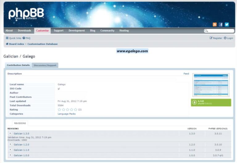The image size is (237, 163).
Task: Click the rating count (2)
Action: tap(80, 109)
